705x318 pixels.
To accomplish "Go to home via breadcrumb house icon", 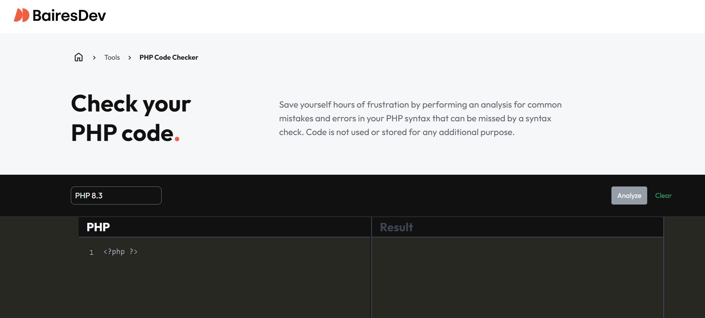I will (79, 57).
